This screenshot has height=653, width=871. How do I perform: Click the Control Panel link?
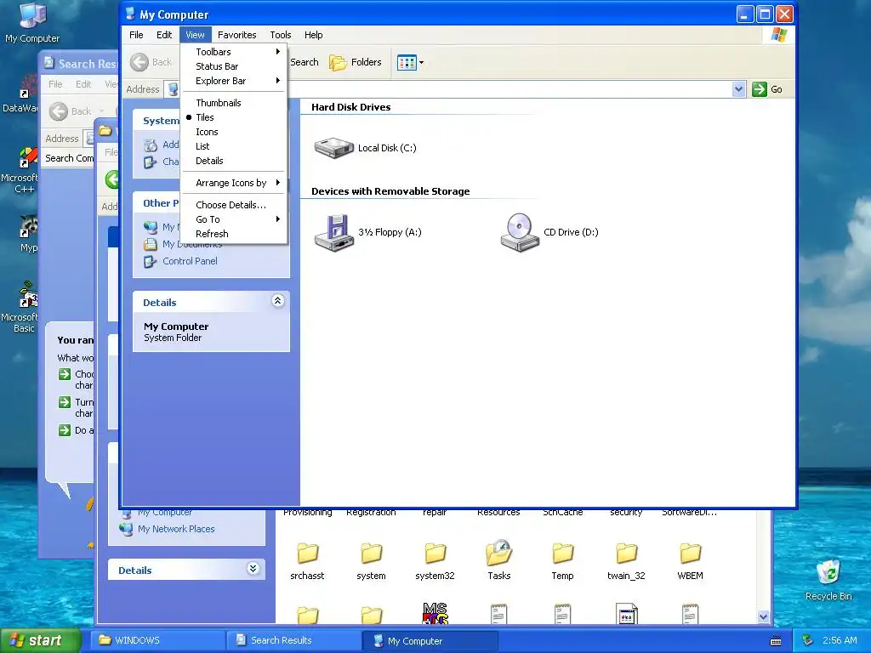[190, 261]
